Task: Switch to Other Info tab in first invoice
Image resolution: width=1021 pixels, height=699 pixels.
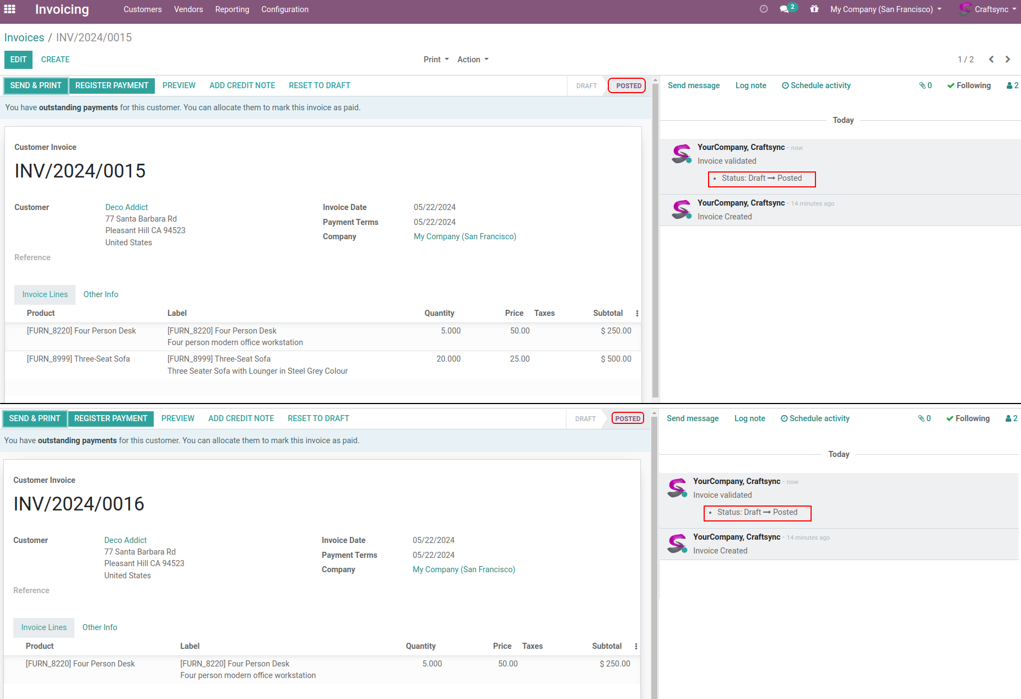Action: click(101, 294)
